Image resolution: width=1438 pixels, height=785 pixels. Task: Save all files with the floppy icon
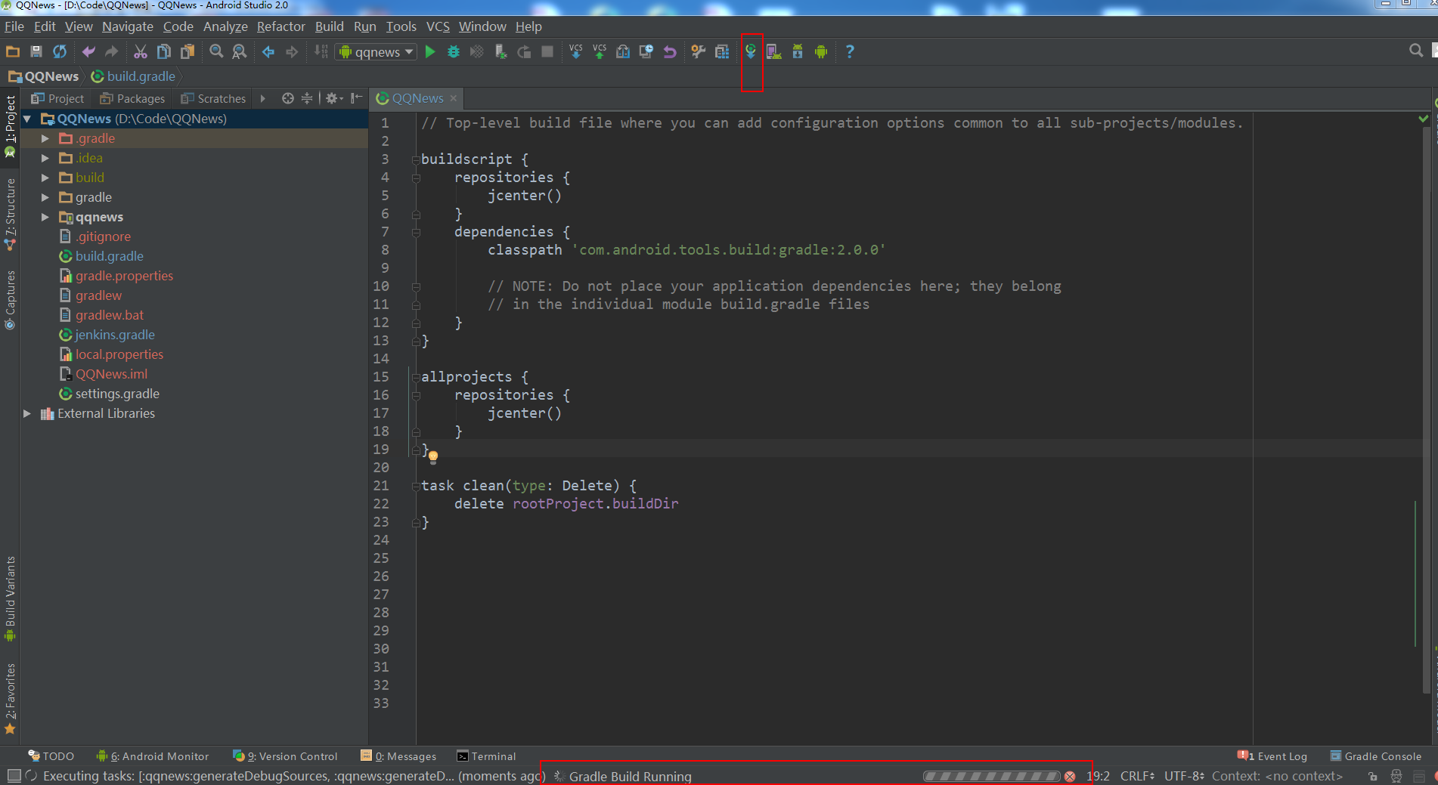(36, 51)
